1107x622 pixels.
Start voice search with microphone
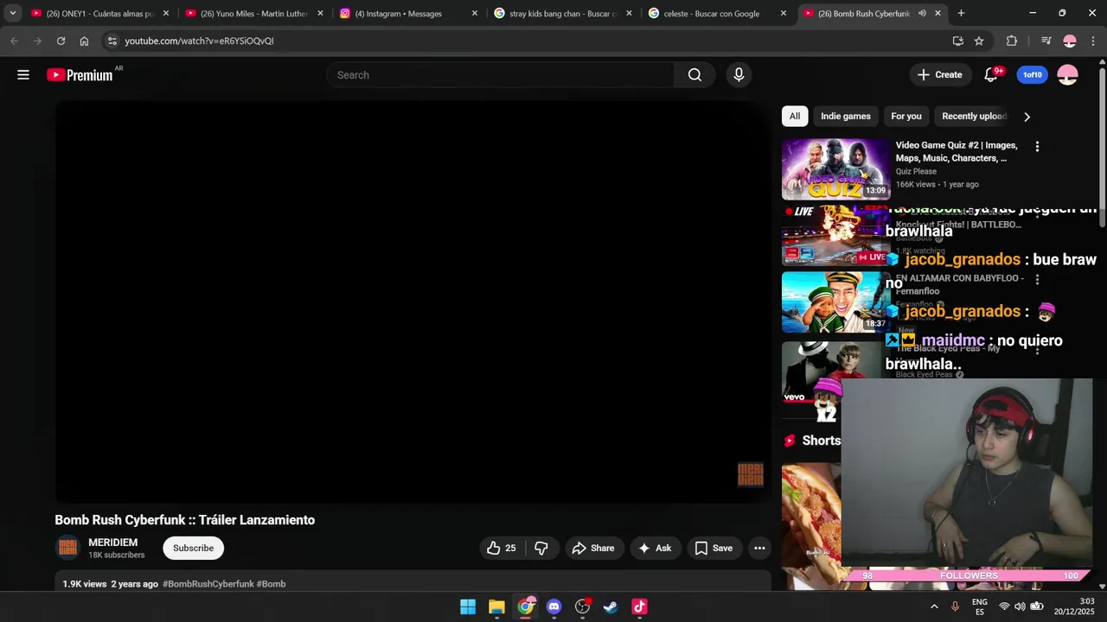tap(739, 75)
